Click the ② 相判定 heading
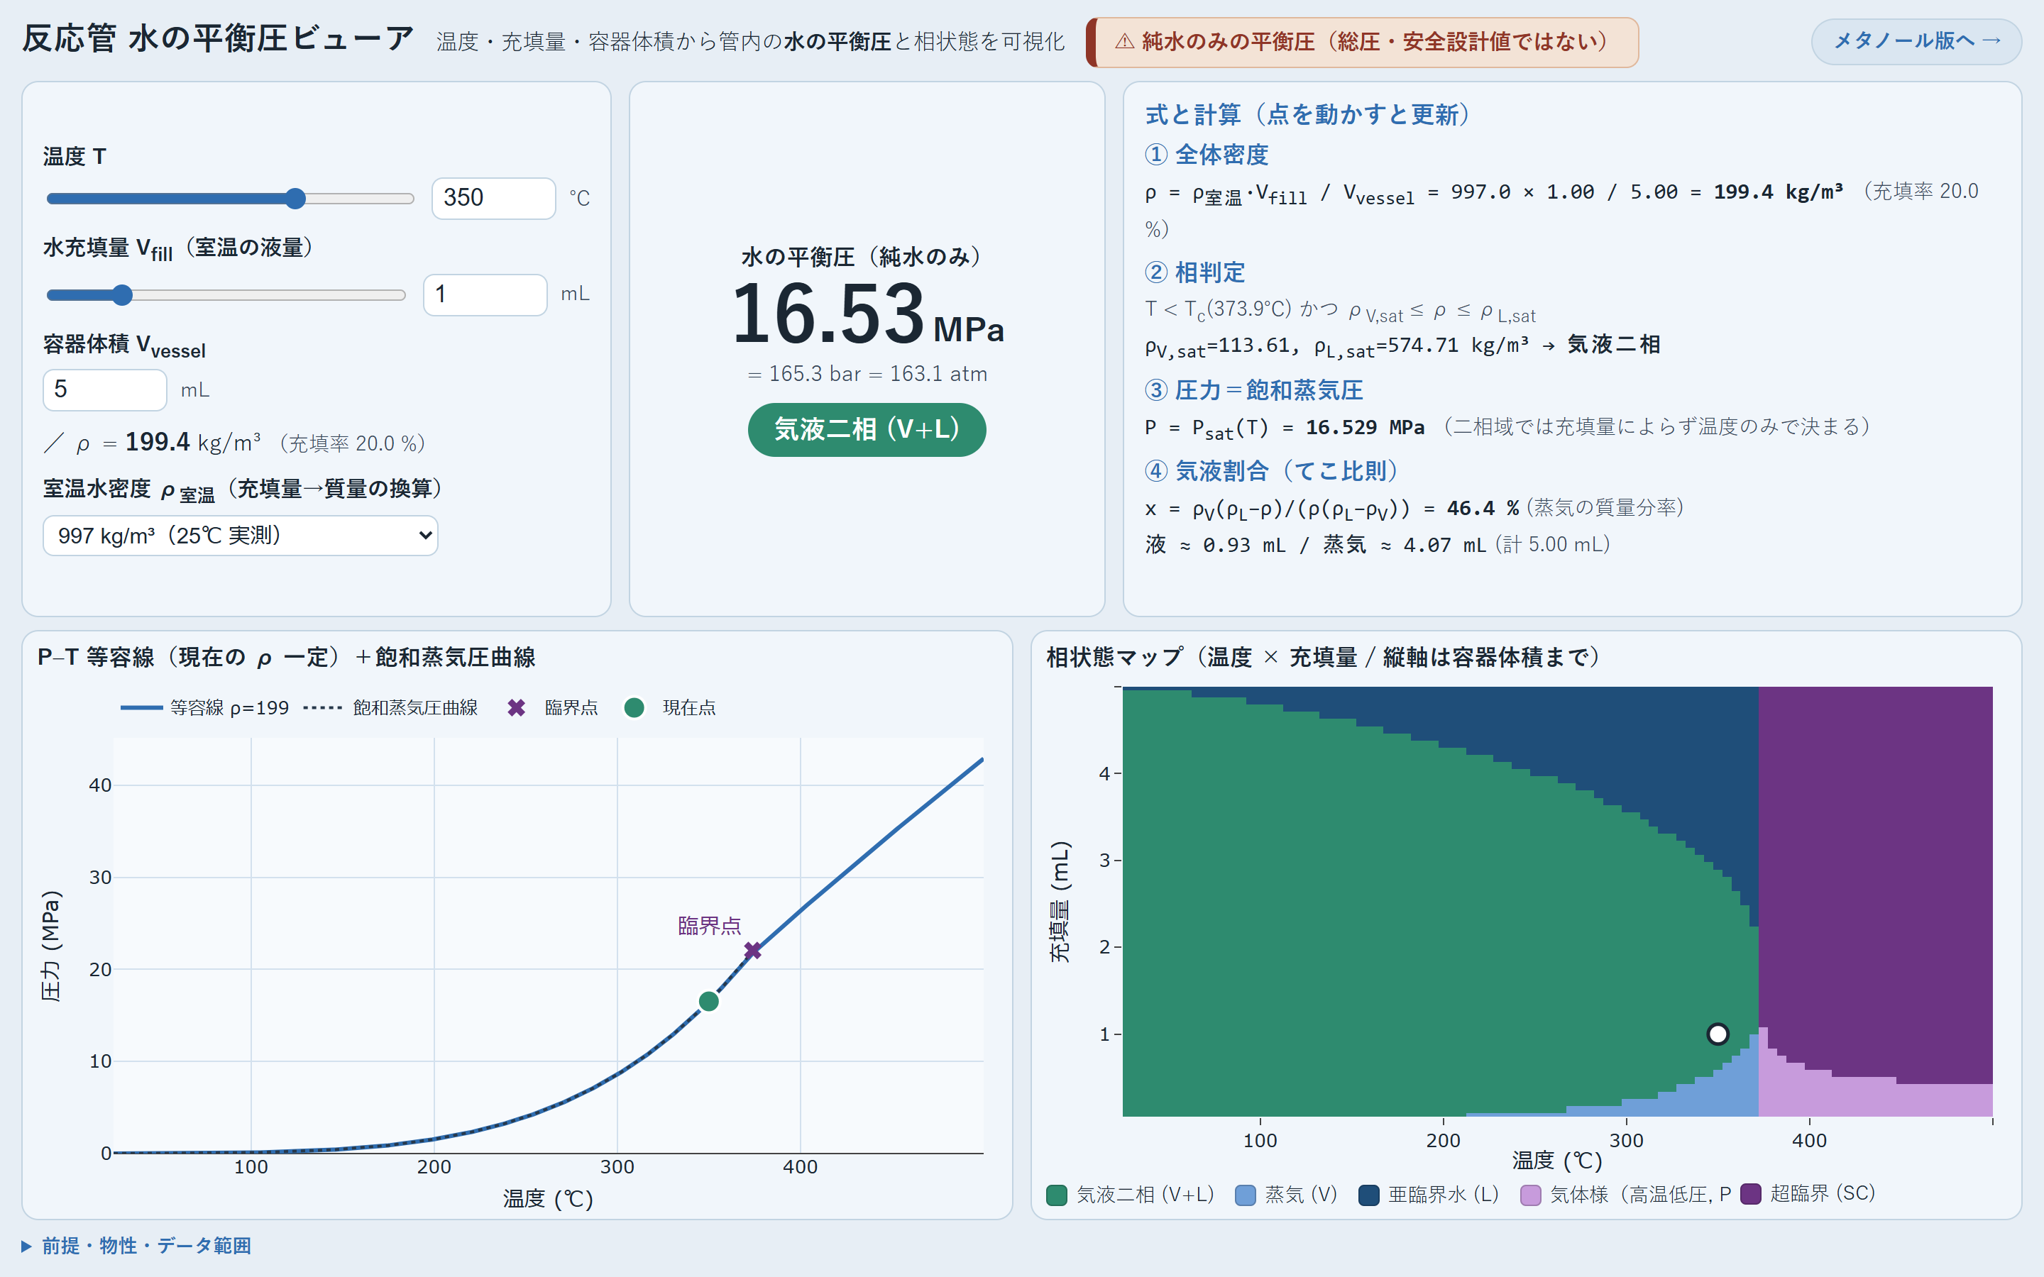The image size is (2044, 1277). click(1195, 273)
